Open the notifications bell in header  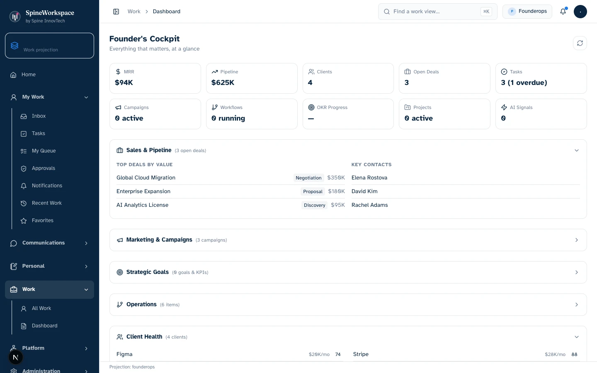(563, 12)
